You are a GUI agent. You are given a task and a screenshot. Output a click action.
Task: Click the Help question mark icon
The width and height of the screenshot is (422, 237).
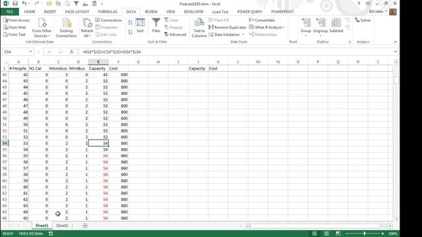point(359,3)
